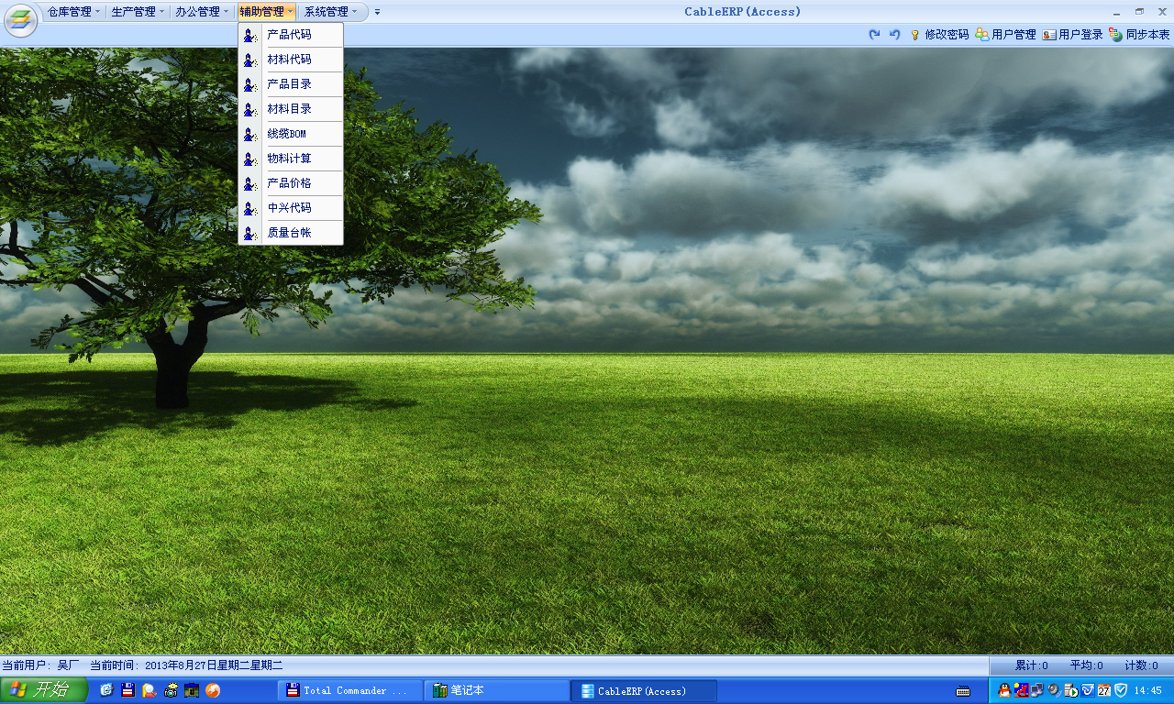The width and height of the screenshot is (1174, 704).
Task: Select 产品代码 from the open menu
Action: pos(289,35)
